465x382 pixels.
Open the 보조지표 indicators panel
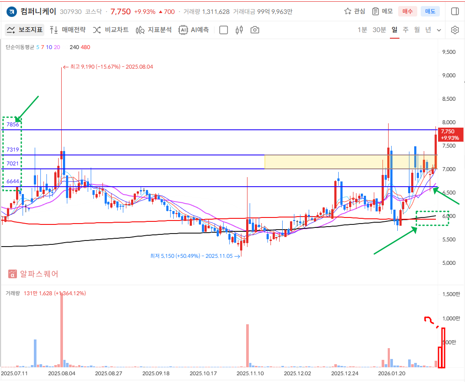[x=25, y=30]
